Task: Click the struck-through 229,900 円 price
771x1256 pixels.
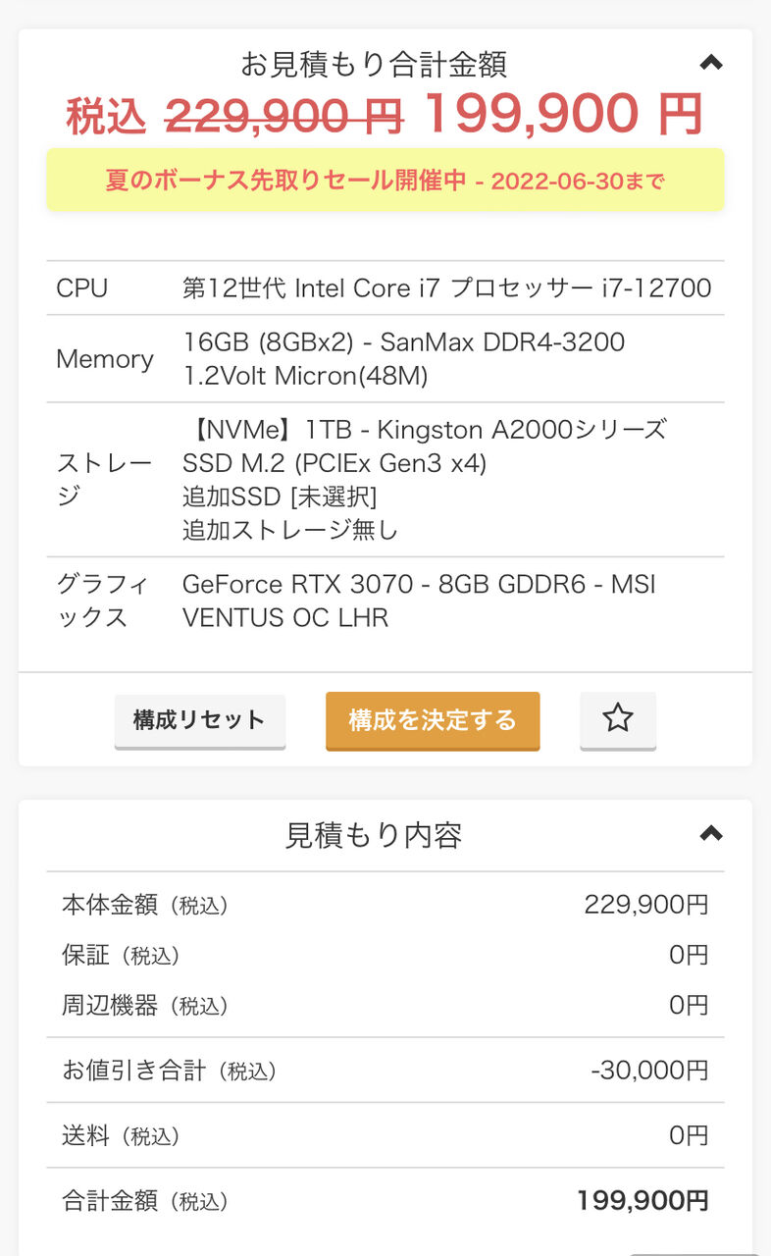Action: (283, 117)
